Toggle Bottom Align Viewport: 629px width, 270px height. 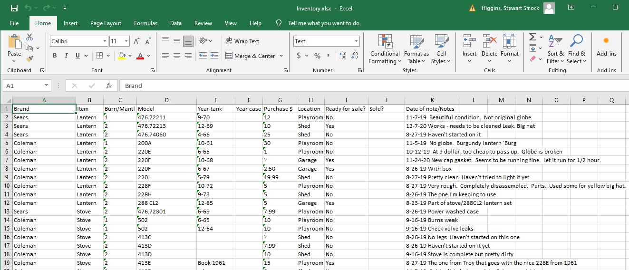tap(188, 41)
